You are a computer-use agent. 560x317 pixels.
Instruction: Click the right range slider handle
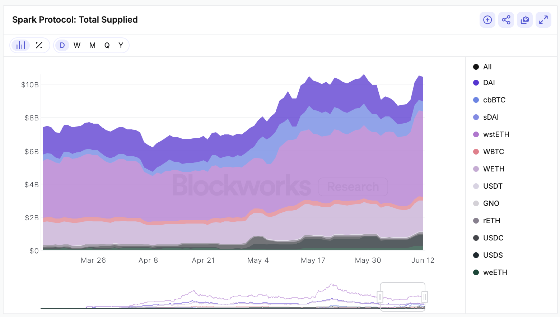(425, 297)
